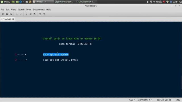Image resolution: width=182 pixels, height=102 pixels.
Task: Launch the blue browser panel icon
Action: (x=20, y=2)
